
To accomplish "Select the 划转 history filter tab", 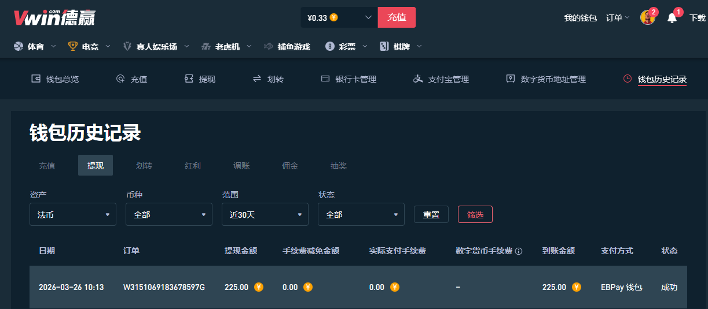I will pyautogui.click(x=144, y=166).
